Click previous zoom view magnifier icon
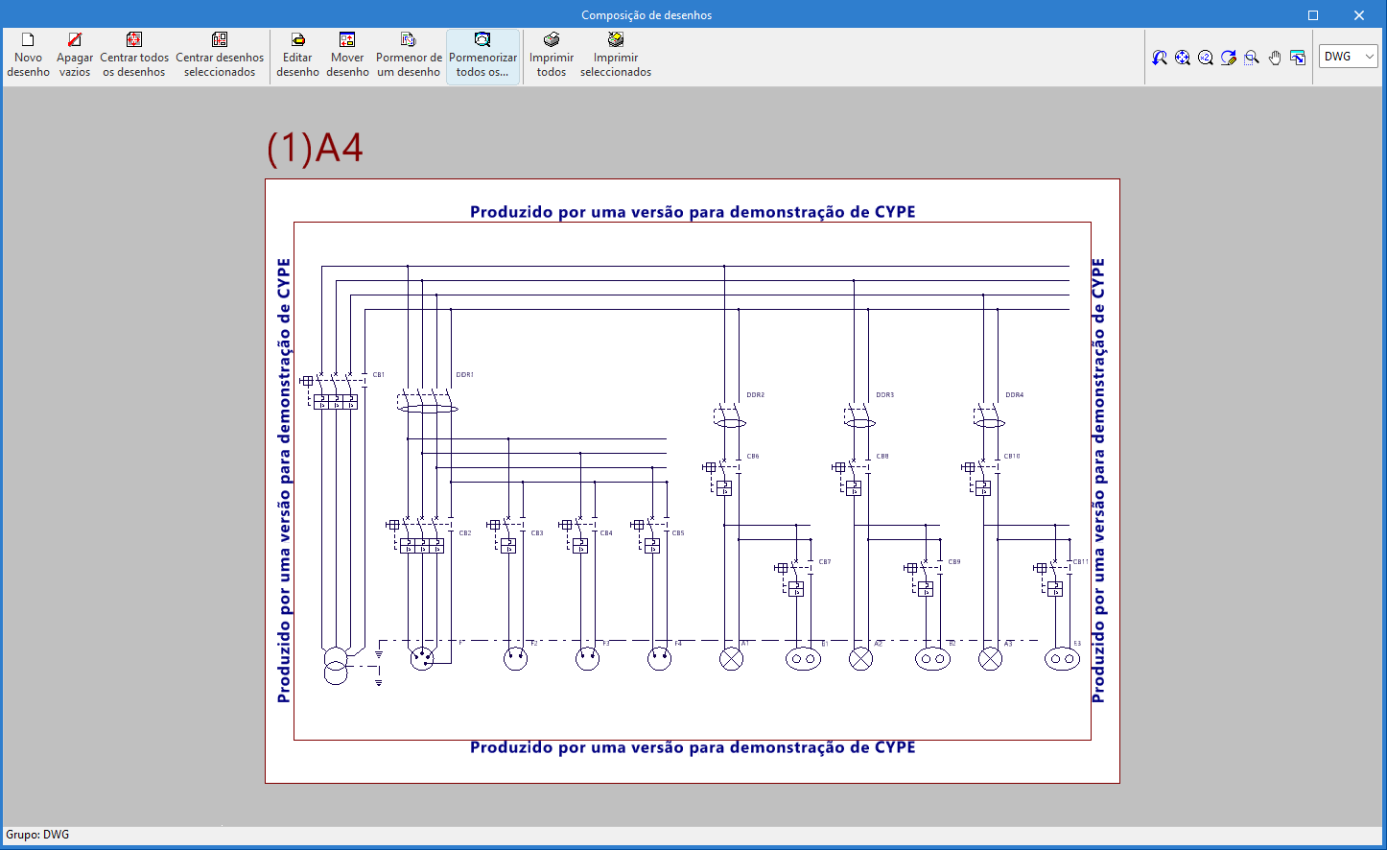Screen dimensions: 1387x850 click(1160, 58)
